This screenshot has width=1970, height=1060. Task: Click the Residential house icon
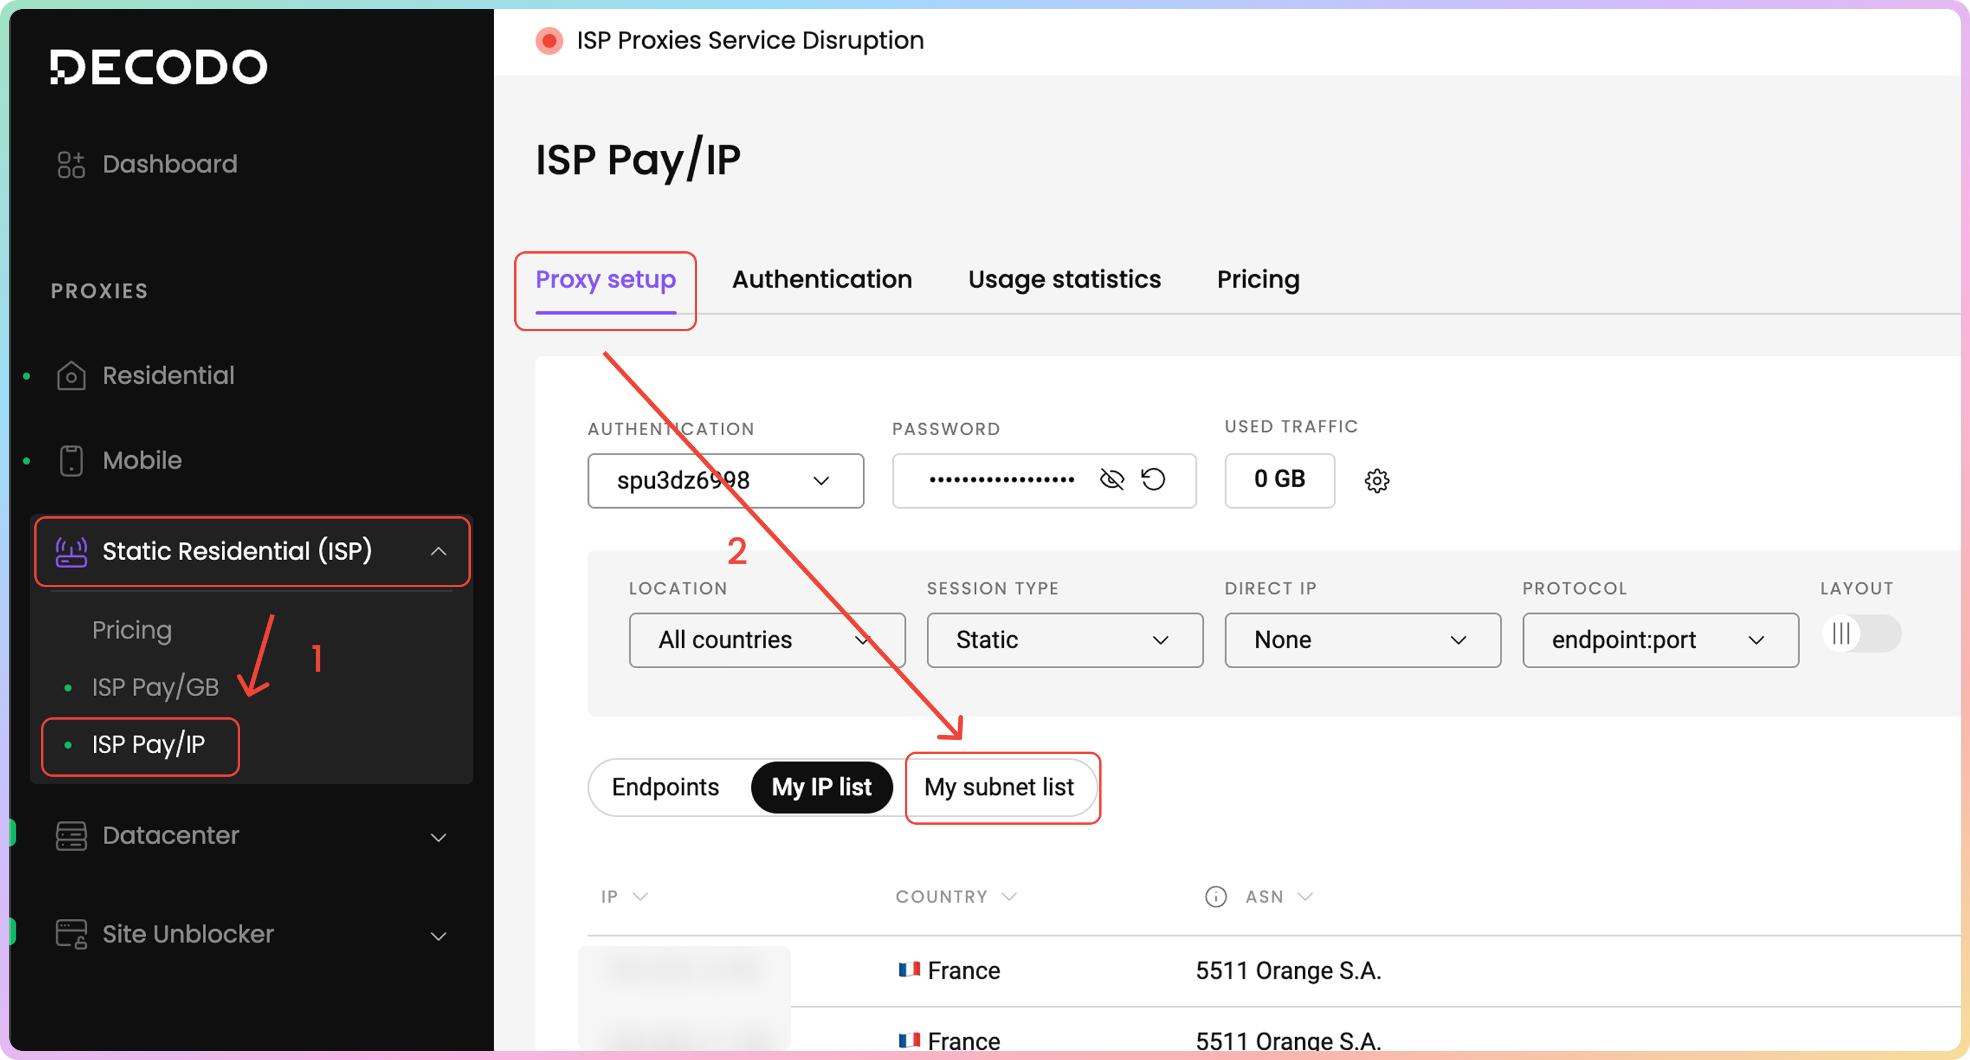click(71, 375)
